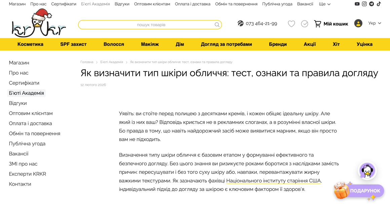Open the Instagram icon
Screen dimensions: 390x206
pos(365,4)
